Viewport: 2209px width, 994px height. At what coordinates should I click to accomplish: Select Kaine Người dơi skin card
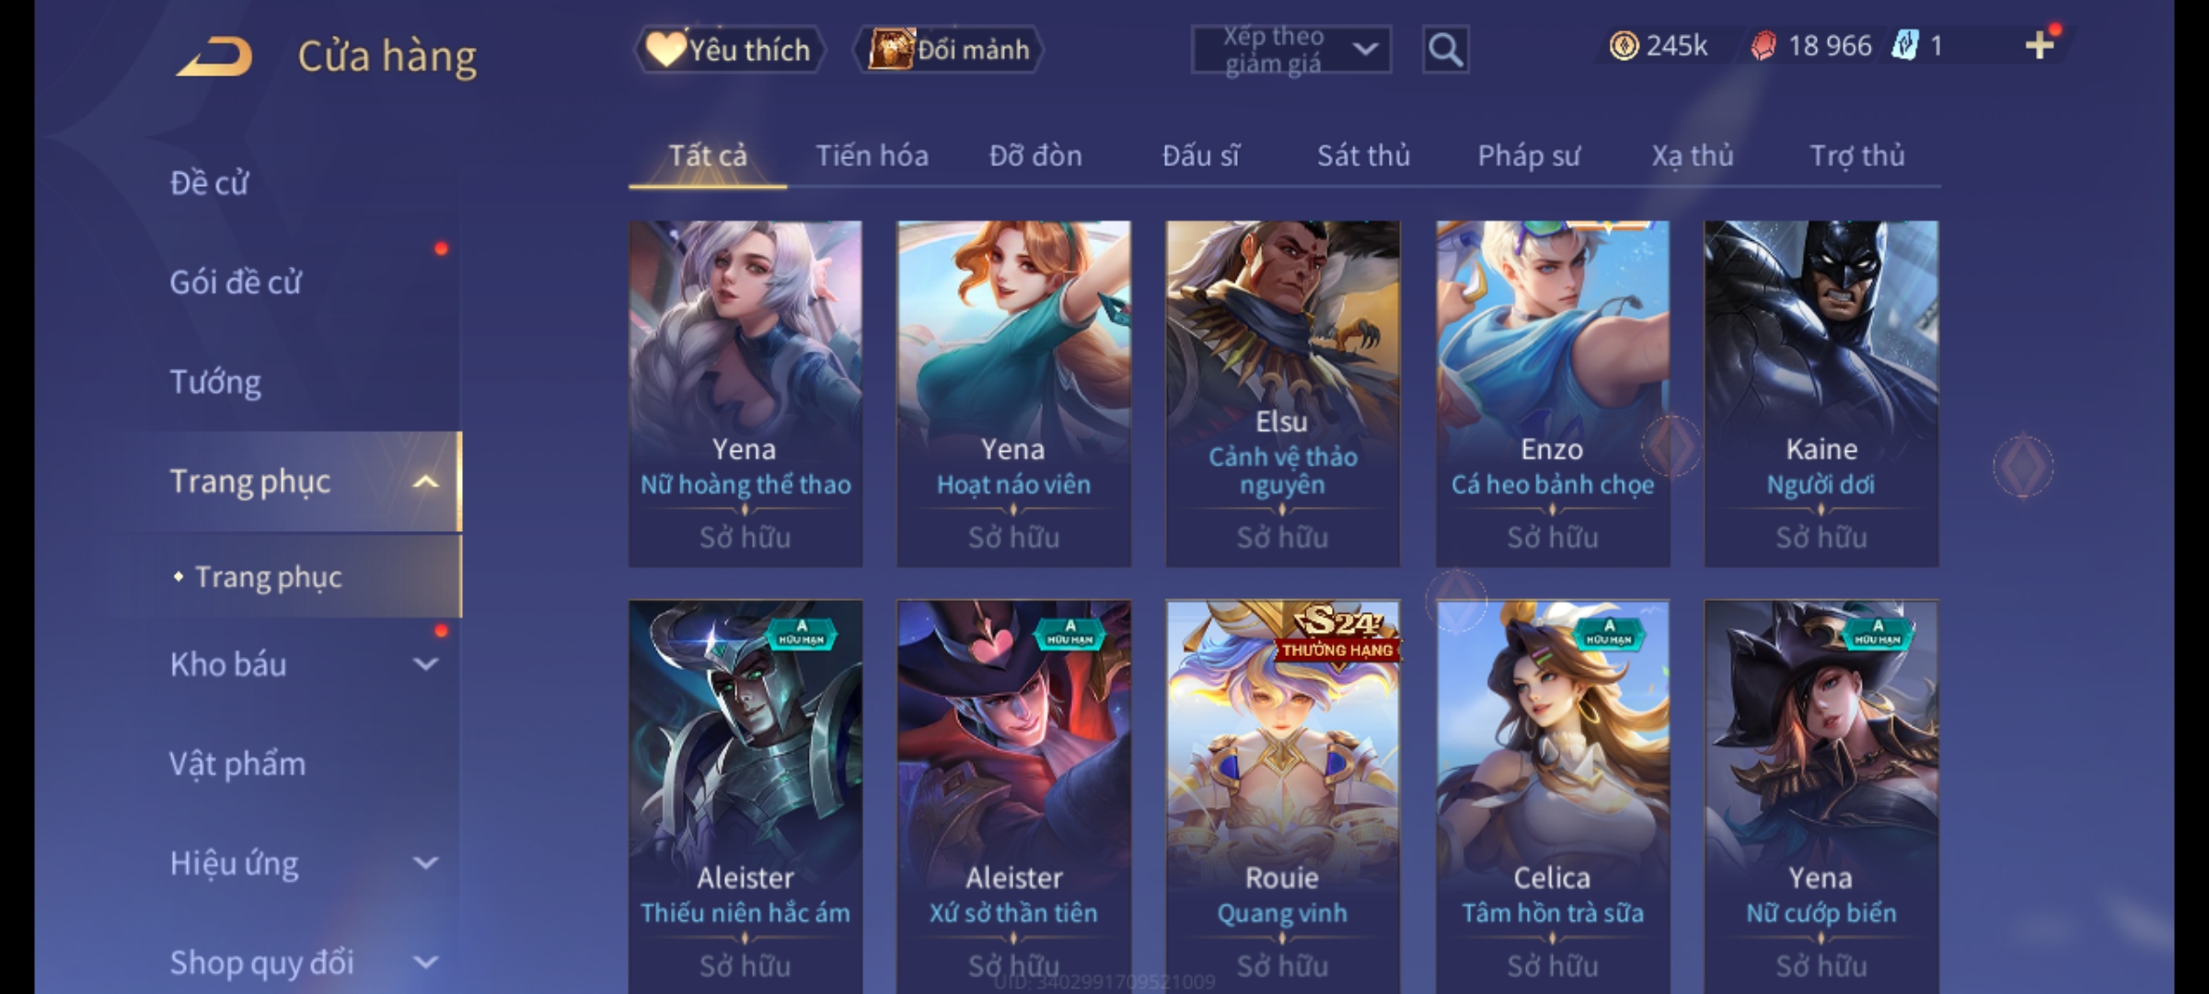pos(1821,393)
